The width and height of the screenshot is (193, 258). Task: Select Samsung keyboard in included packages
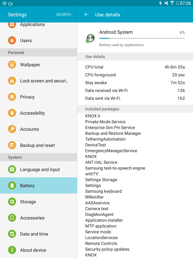coord(103,191)
